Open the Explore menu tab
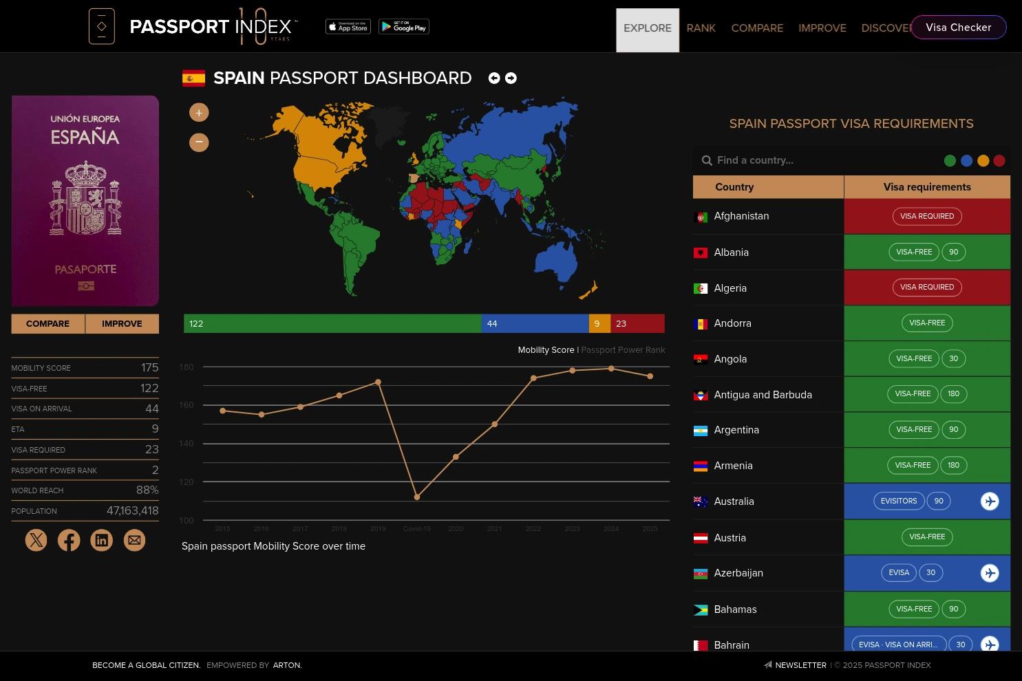This screenshot has height=681, width=1022. (648, 30)
